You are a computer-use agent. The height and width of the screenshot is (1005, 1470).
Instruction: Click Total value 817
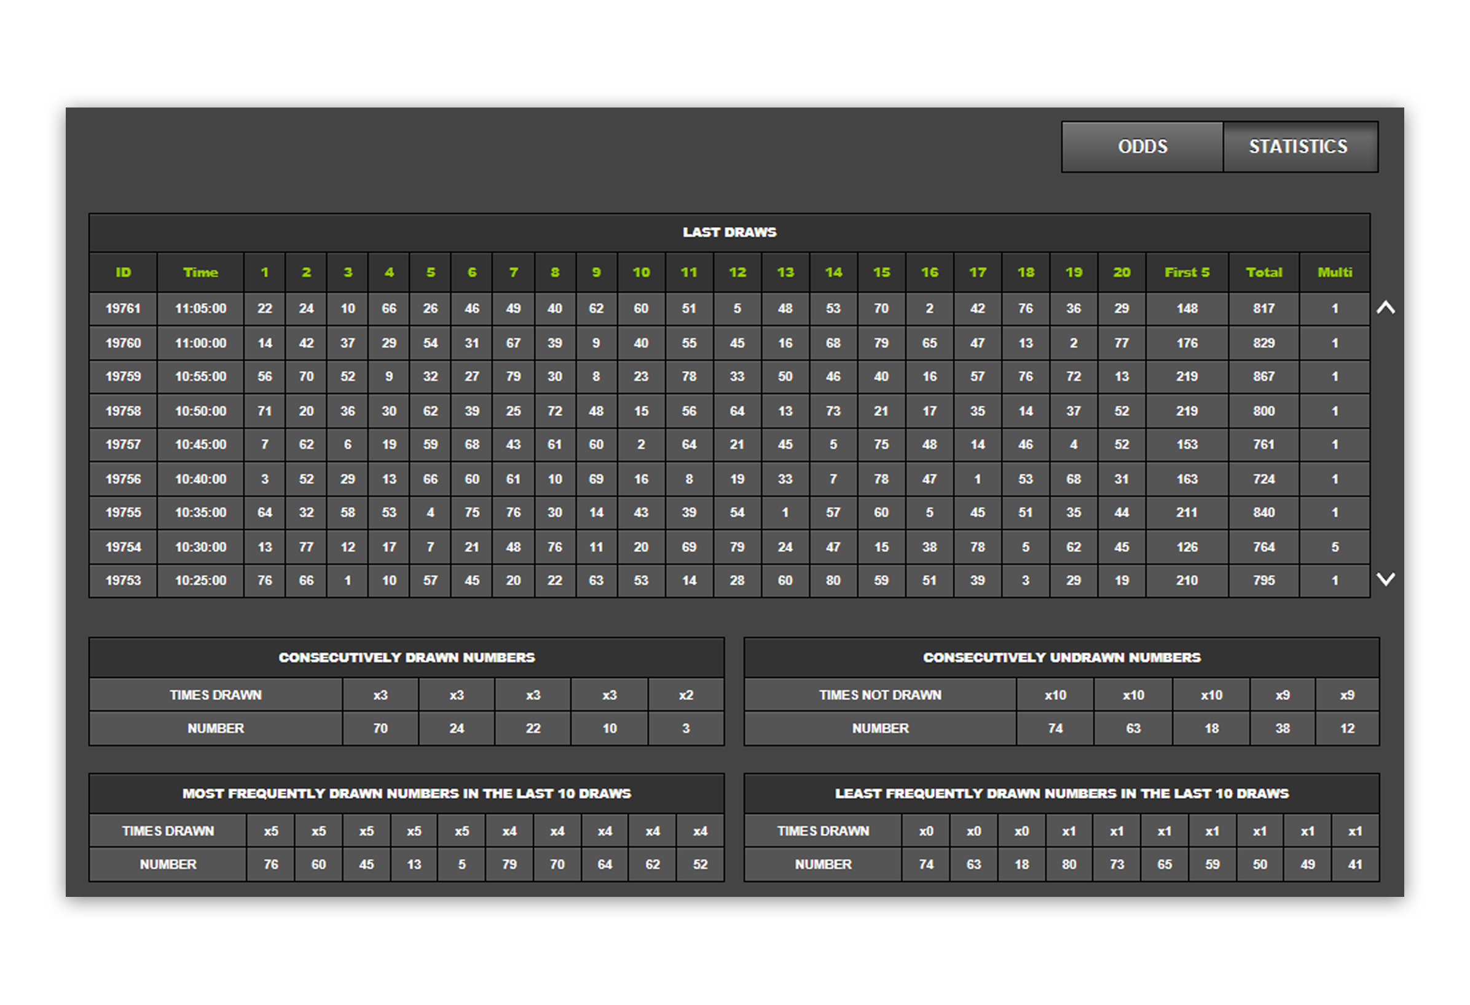coord(1264,308)
